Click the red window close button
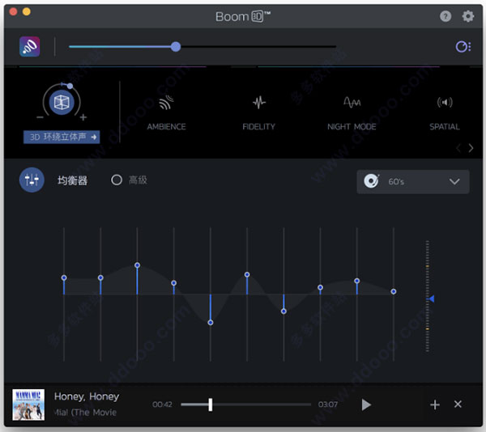The width and height of the screenshot is (486, 432). pos(13,12)
